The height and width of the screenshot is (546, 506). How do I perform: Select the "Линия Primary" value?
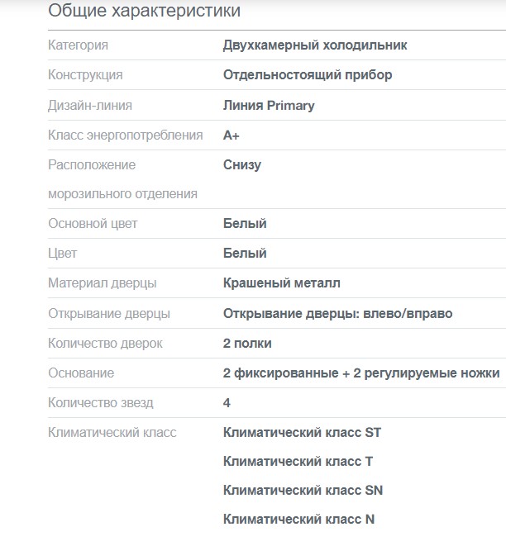point(269,105)
